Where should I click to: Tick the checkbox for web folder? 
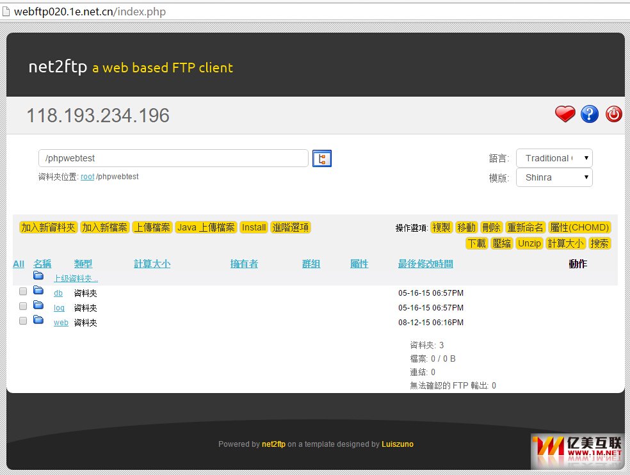(x=23, y=320)
